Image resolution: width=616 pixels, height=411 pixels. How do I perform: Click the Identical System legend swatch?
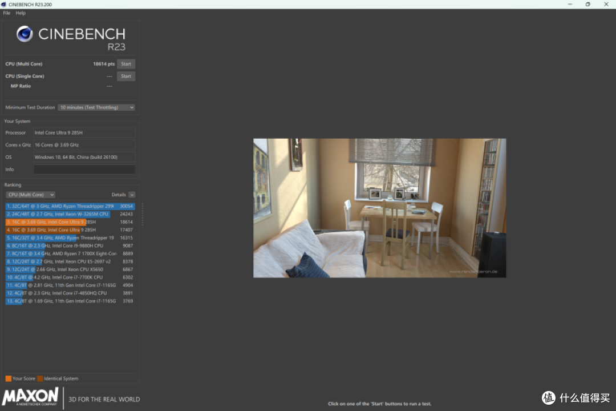40,378
